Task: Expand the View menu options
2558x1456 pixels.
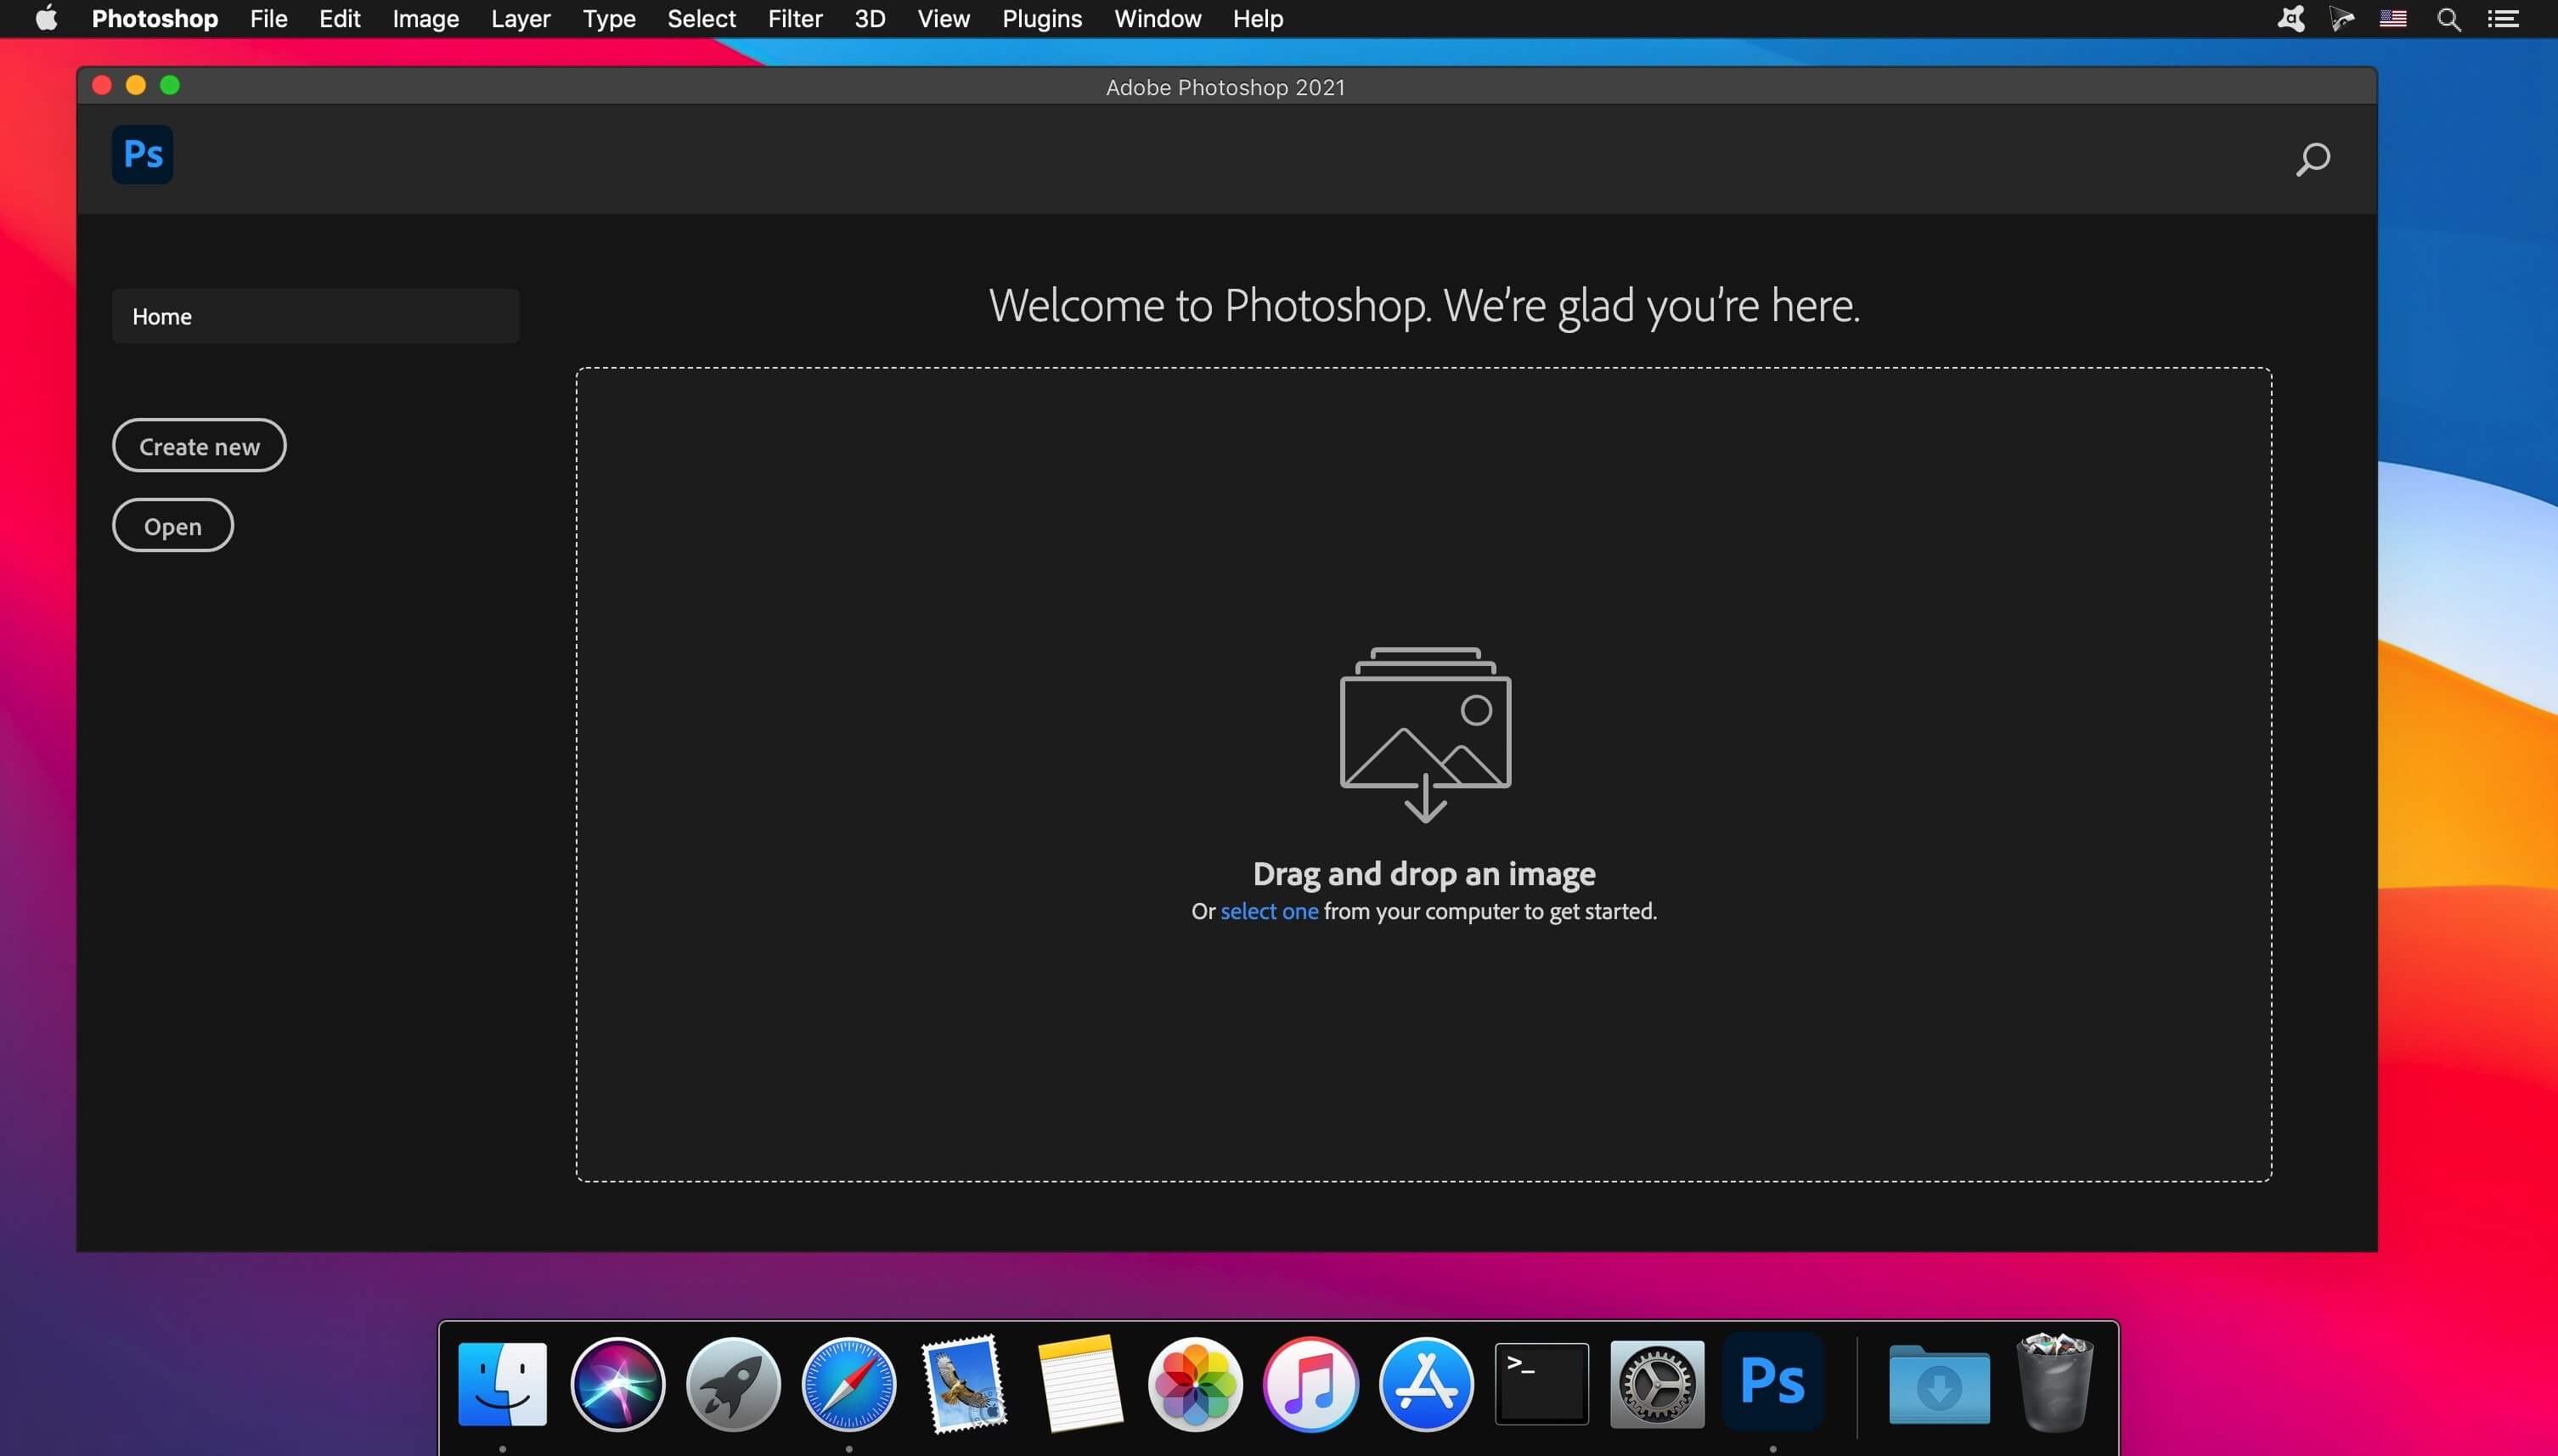Action: (944, 18)
